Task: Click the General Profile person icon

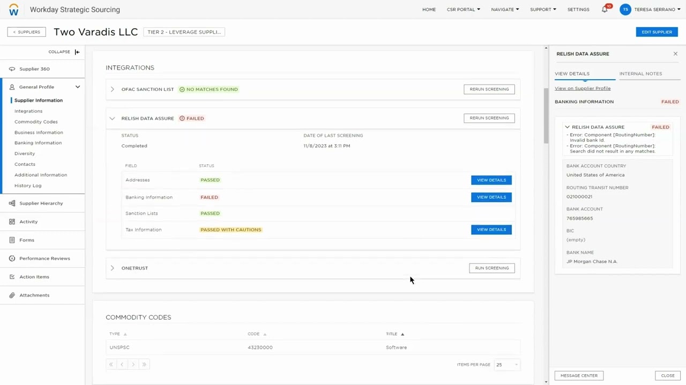Action: [12, 87]
